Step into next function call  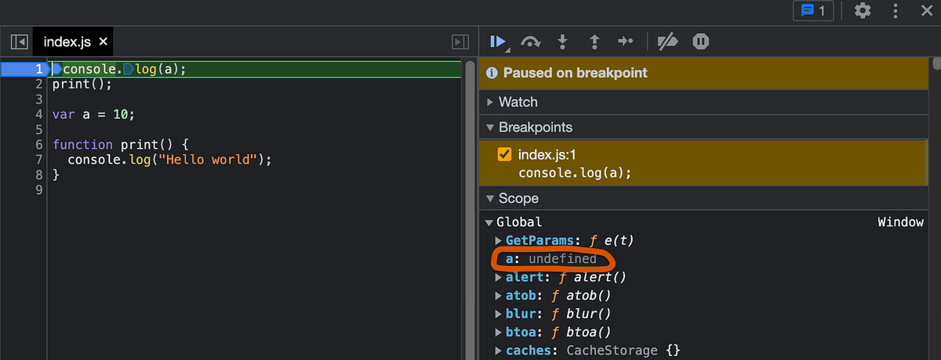(x=562, y=41)
